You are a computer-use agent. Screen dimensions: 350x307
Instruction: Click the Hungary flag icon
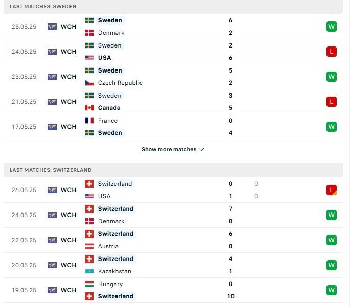tap(89, 284)
